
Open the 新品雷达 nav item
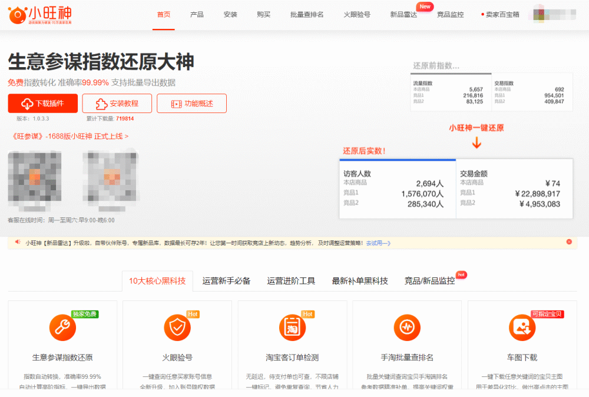tap(403, 15)
